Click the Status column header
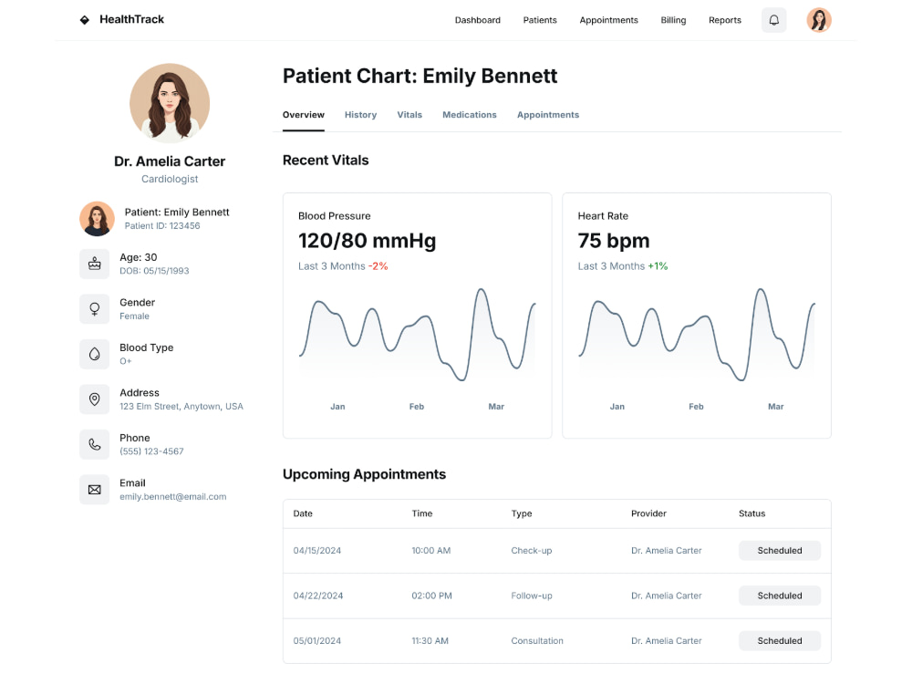The height and width of the screenshot is (684, 912). click(x=751, y=513)
